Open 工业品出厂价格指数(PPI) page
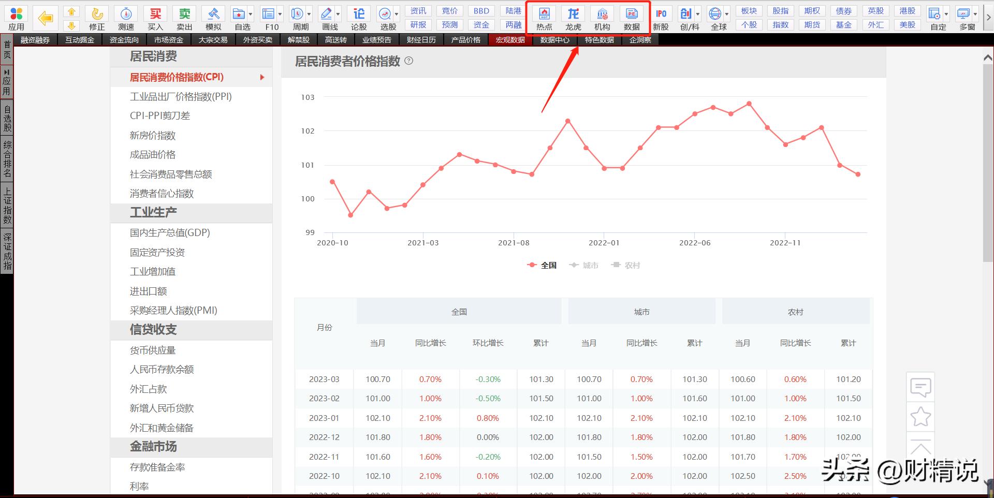Image resolution: width=994 pixels, height=498 pixels. [182, 96]
